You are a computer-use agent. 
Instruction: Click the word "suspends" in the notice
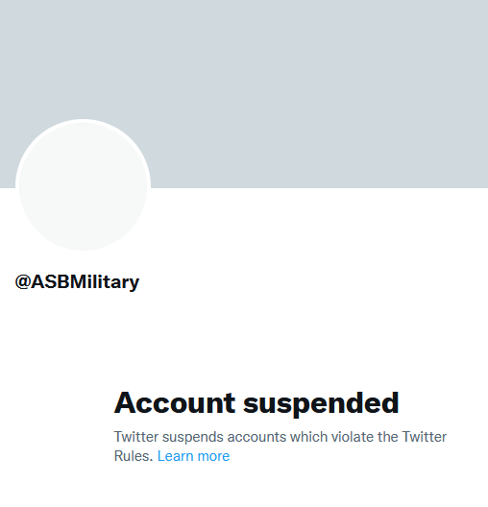point(193,437)
